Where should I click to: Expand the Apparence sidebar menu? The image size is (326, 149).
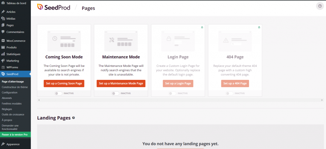(x=13, y=144)
